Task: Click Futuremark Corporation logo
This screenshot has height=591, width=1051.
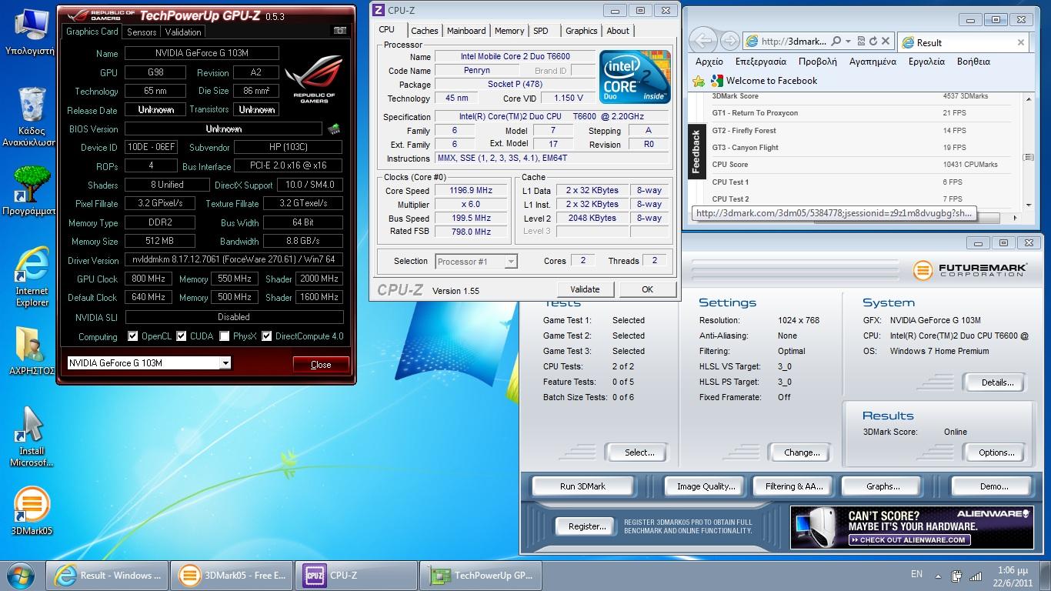Action: pos(969,270)
